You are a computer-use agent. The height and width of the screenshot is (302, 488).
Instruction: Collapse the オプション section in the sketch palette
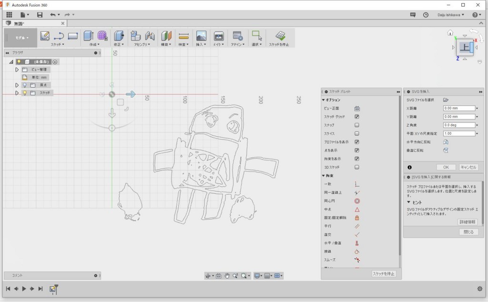tap(324, 100)
